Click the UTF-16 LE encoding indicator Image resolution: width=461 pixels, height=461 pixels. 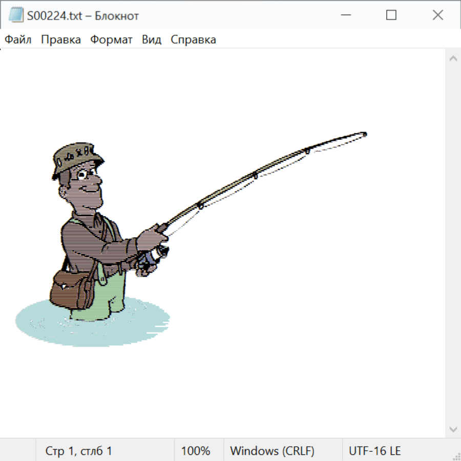click(x=375, y=451)
